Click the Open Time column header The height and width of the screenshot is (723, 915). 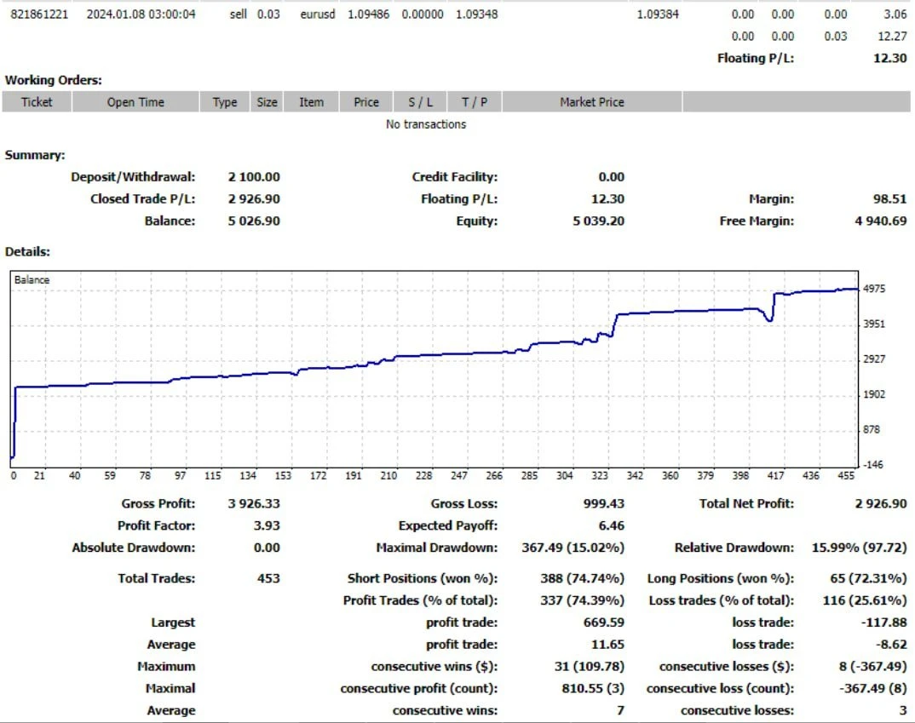tap(135, 102)
